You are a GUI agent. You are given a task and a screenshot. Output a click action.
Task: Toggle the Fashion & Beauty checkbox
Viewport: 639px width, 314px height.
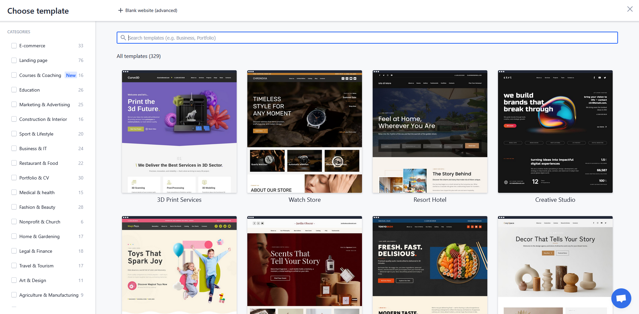[14, 207]
